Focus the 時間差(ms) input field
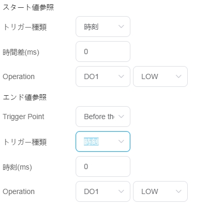The height and width of the screenshot is (206, 218). coord(103,51)
